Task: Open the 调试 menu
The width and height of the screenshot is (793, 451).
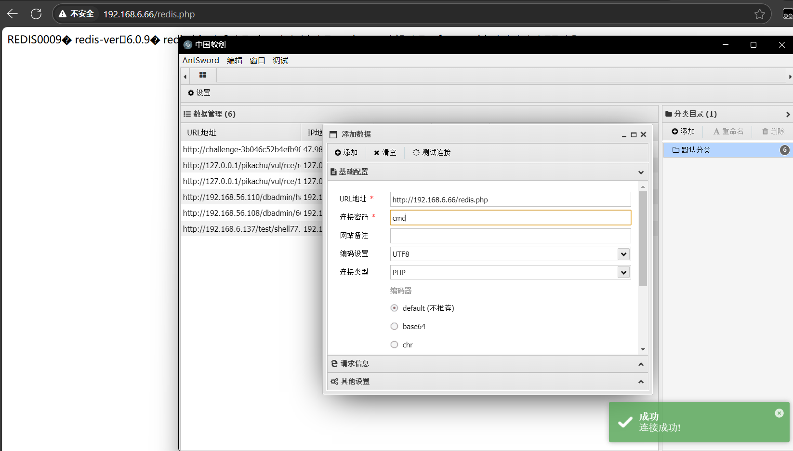Action: point(280,60)
